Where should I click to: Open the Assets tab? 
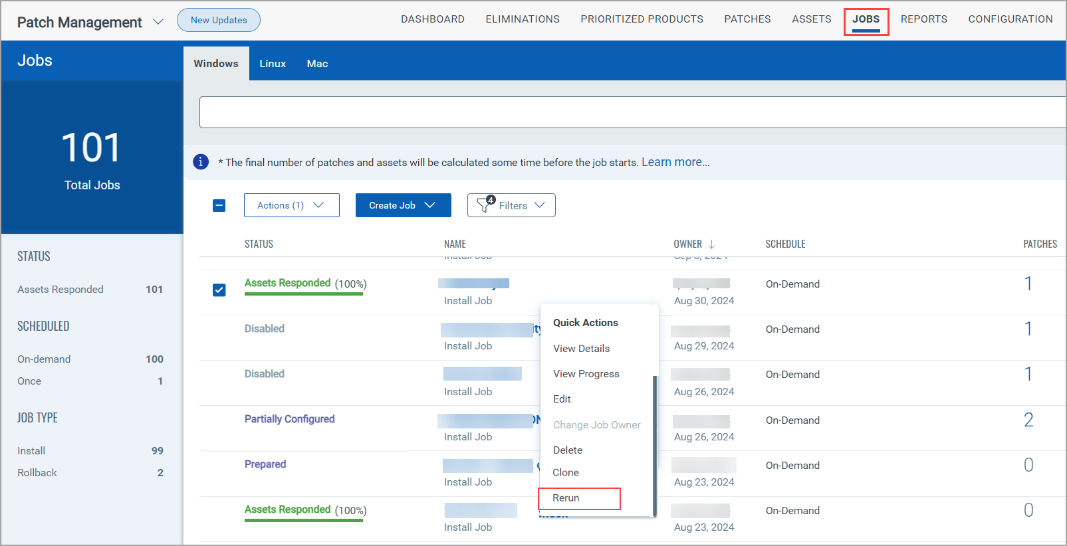812,19
